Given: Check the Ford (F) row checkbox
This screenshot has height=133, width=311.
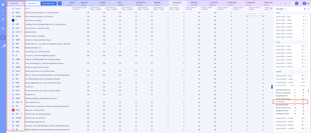Looking at the screenshot, I should pos(9,20).
